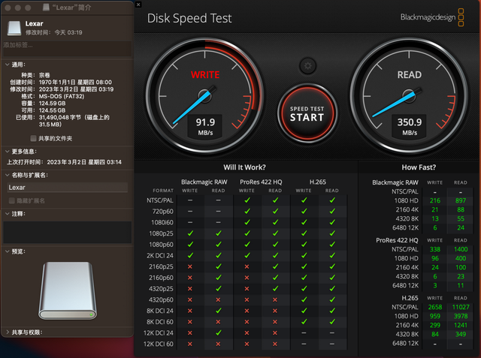Expand the 共享与权限 section
Viewport: 481px width, 358px height.
7,332
